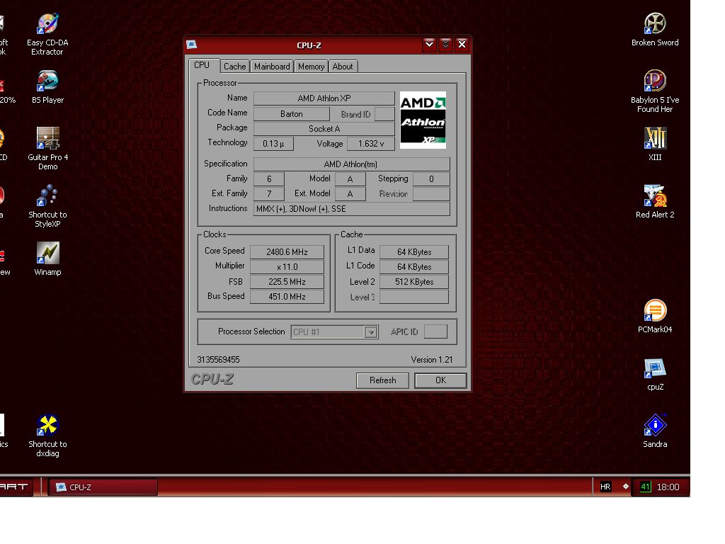Open the Easy CD-DA Extractor desktop icon
Viewport: 725px width, 544px height.
(47, 25)
